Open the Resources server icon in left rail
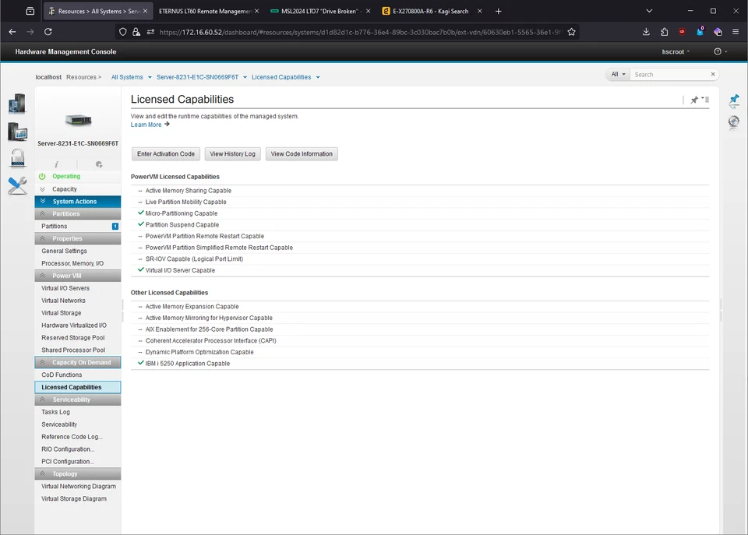 pyautogui.click(x=17, y=104)
